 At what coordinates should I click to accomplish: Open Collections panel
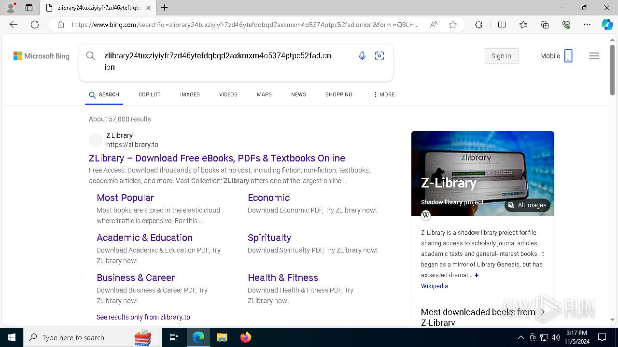click(x=545, y=25)
